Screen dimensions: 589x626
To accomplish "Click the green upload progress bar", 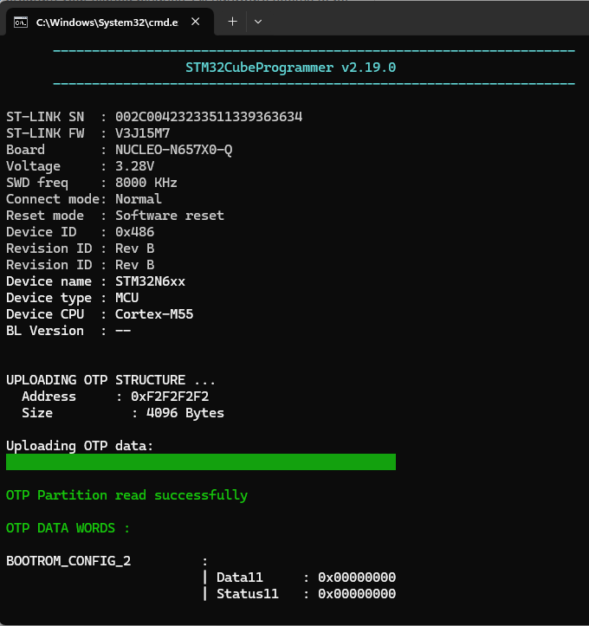I will (x=201, y=461).
